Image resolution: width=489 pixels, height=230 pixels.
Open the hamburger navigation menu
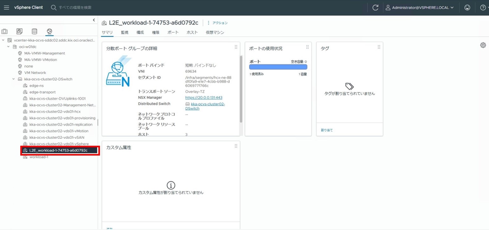tap(6, 8)
